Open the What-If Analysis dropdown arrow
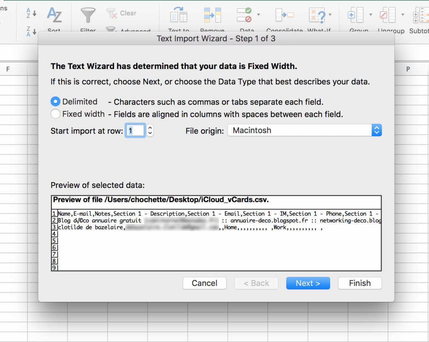 click(330, 15)
